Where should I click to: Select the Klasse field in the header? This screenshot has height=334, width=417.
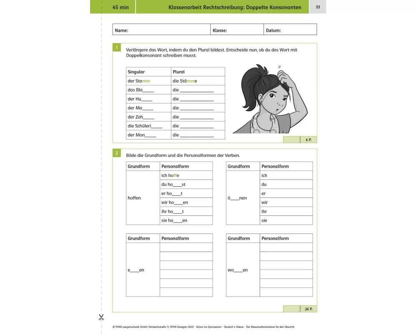237,30
